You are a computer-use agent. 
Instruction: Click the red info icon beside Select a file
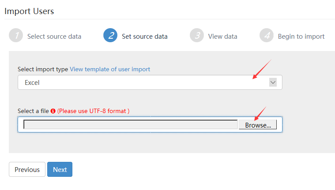tap(53, 111)
